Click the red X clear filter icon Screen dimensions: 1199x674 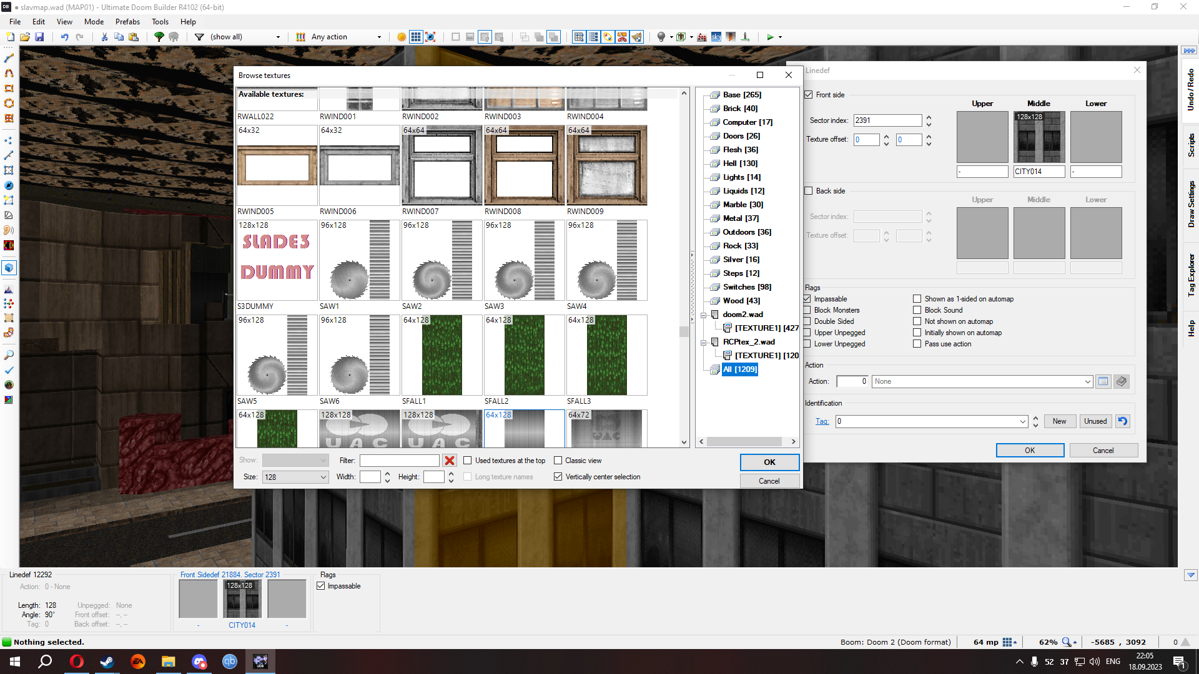point(449,461)
